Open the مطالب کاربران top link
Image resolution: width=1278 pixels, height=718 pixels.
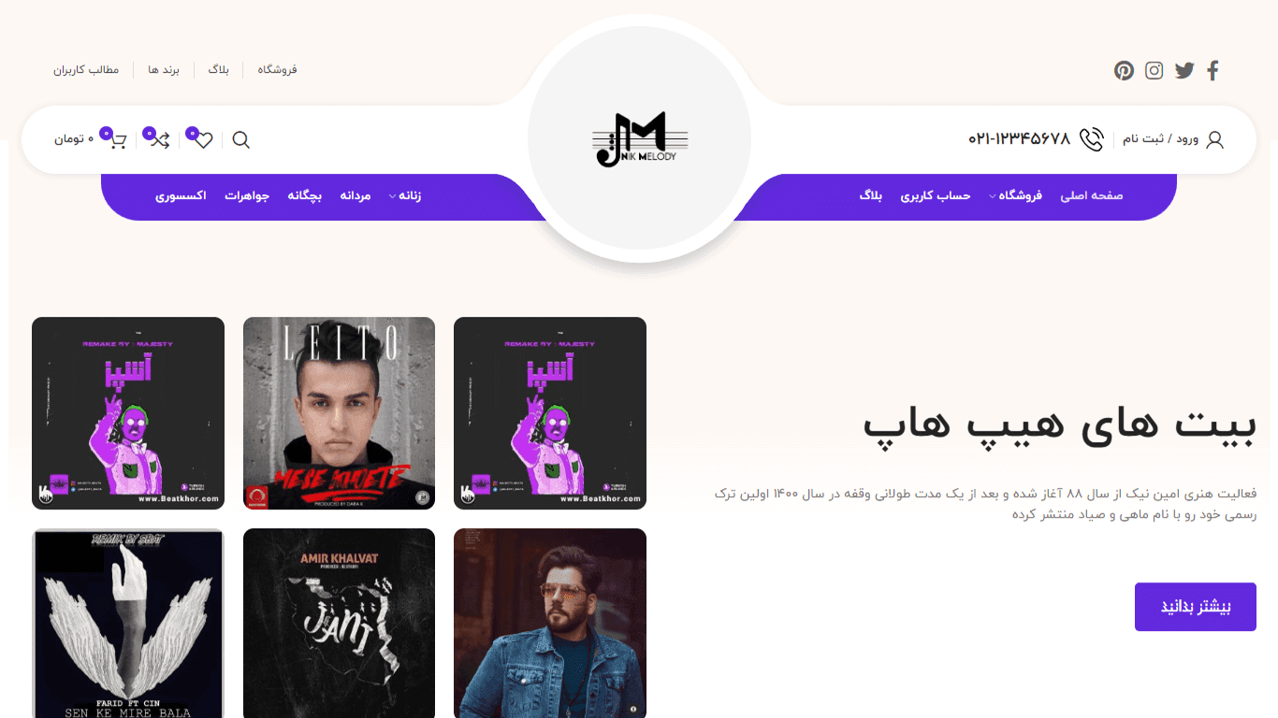(86, 70)
